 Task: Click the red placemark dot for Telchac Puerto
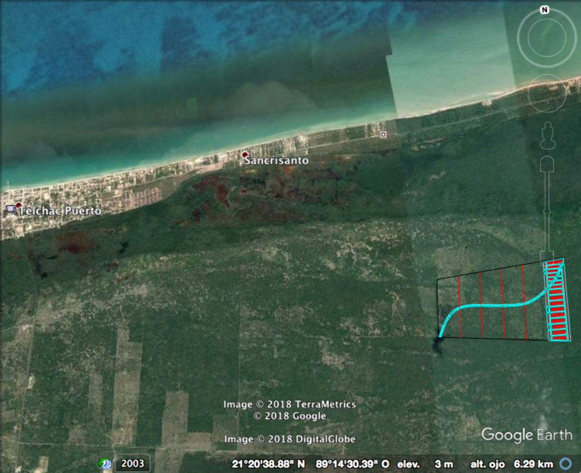click(x=19, y=204)
